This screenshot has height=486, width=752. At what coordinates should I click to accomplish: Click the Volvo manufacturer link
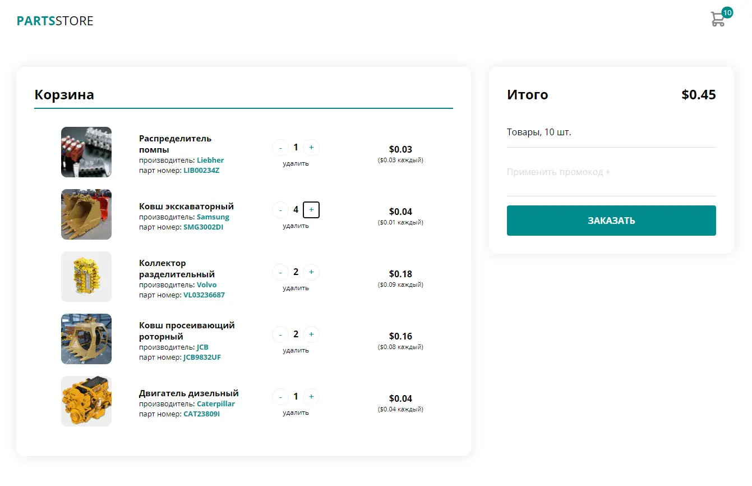207,285
